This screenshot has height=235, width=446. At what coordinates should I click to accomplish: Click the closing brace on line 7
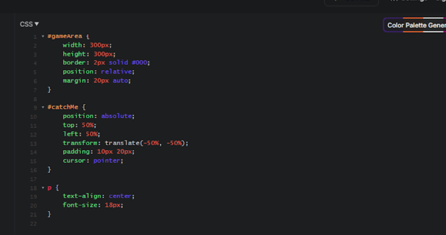pos(49,90)
